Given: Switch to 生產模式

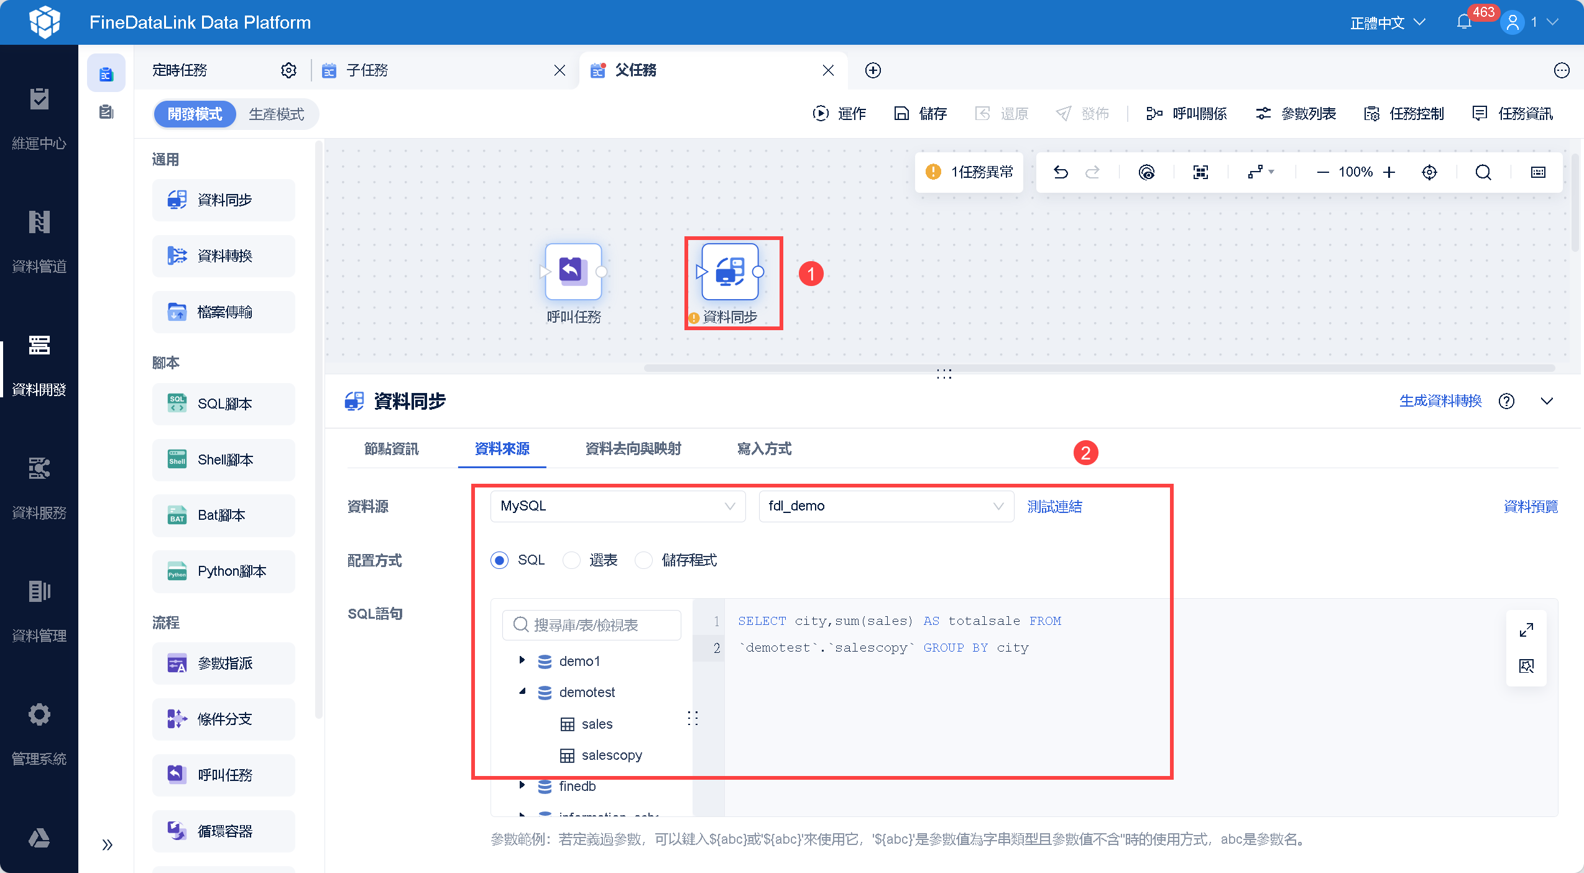Looking at the screenshot, I should click(x=277, y=114).
